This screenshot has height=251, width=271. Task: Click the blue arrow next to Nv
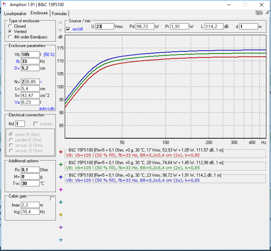click(x=41, y=82)
